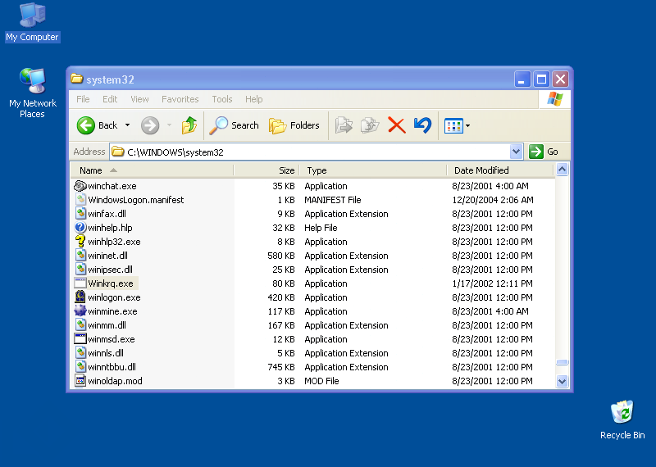This screenshot has height=467, width=656.
Task: Sort by the Size column header
Action: point(266,170)
